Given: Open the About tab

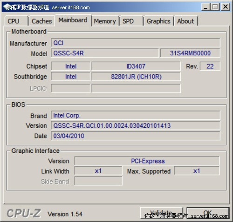Looking at the screenshot, I should (x=186, y=21).
